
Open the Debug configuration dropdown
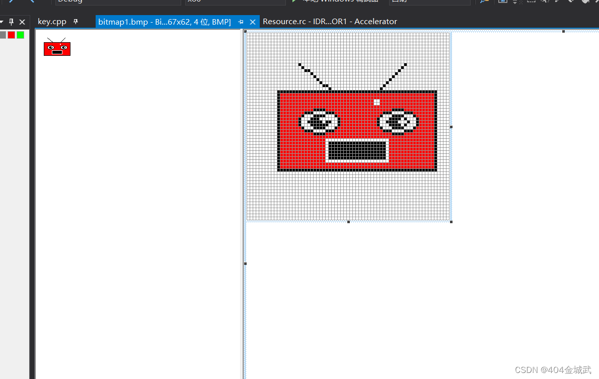[118, 2]
